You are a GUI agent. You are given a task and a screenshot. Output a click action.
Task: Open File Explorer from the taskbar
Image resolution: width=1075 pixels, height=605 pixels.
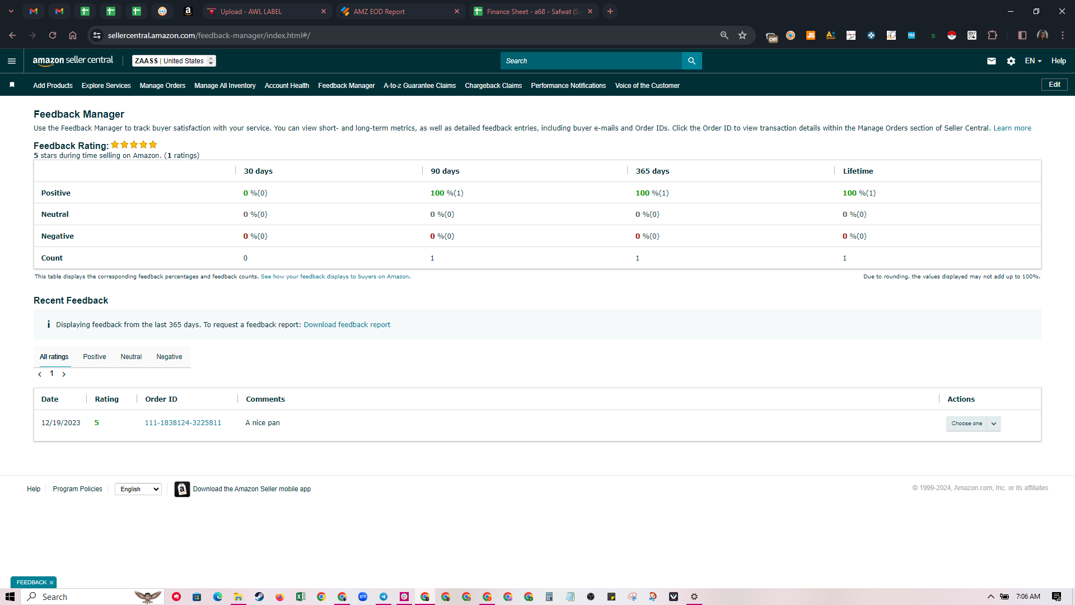click(238, 597)
